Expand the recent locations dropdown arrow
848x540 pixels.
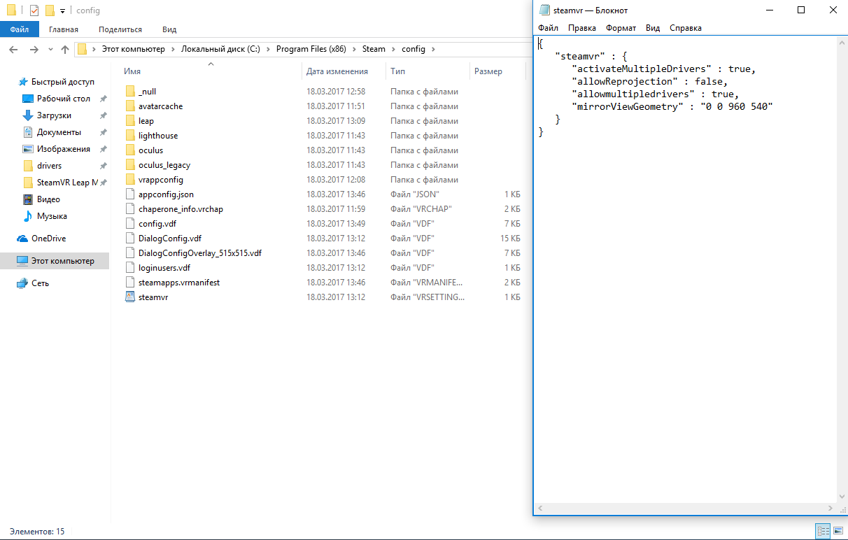pyautogui.click(x=50, y=50)
